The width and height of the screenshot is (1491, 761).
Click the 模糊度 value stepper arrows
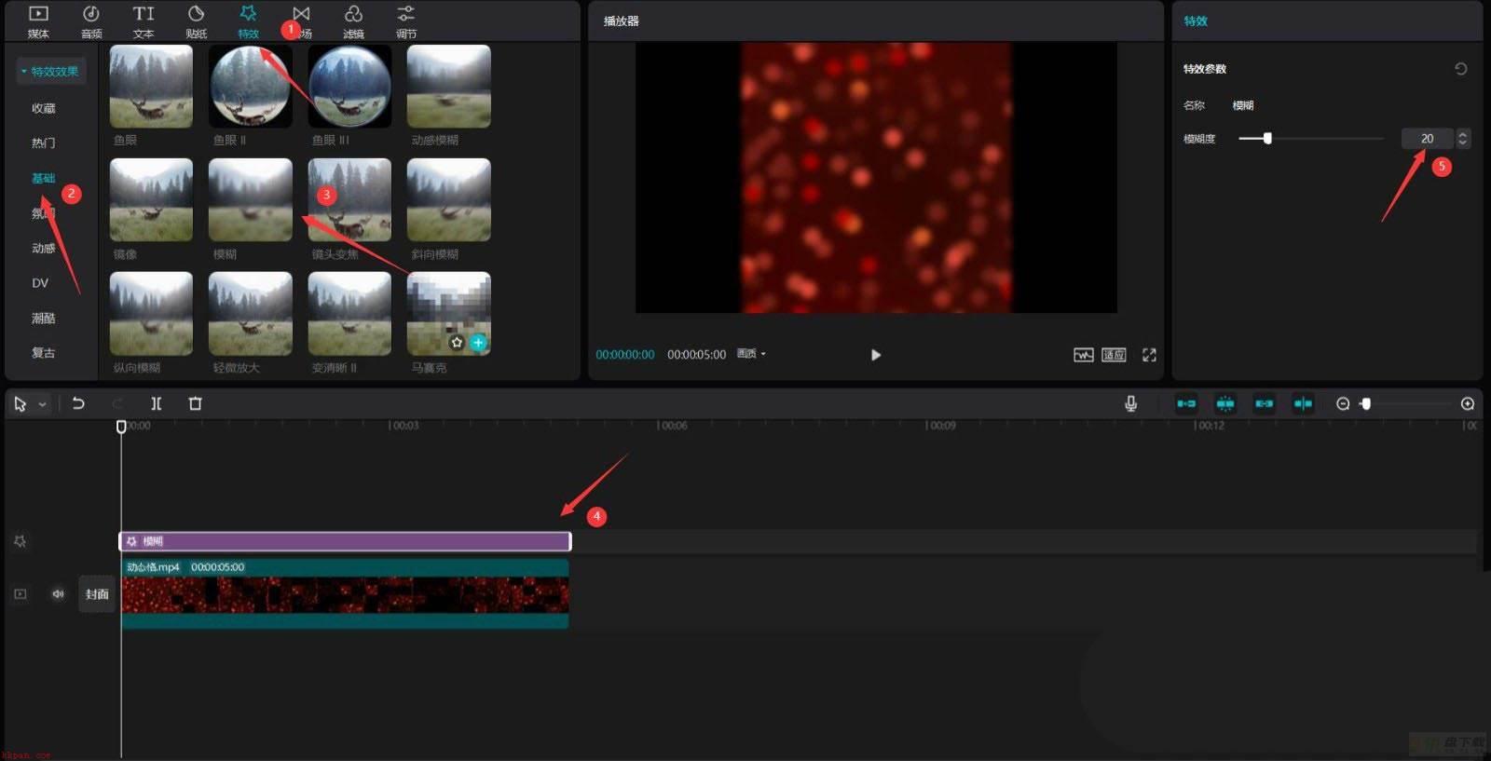(x=1463, y=139)
